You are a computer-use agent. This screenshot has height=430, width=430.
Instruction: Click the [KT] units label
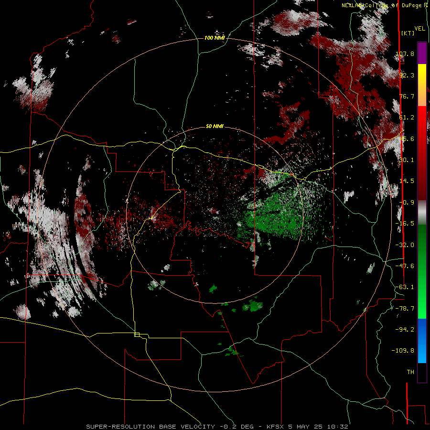pyautogui.click(x=408, y=33)
